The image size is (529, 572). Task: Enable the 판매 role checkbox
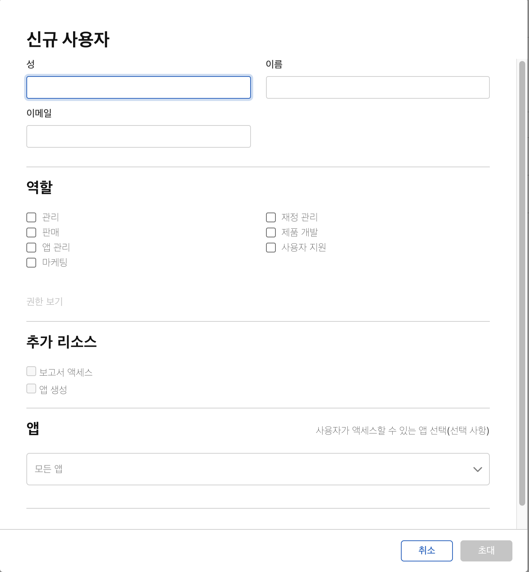tap(31, 232)
